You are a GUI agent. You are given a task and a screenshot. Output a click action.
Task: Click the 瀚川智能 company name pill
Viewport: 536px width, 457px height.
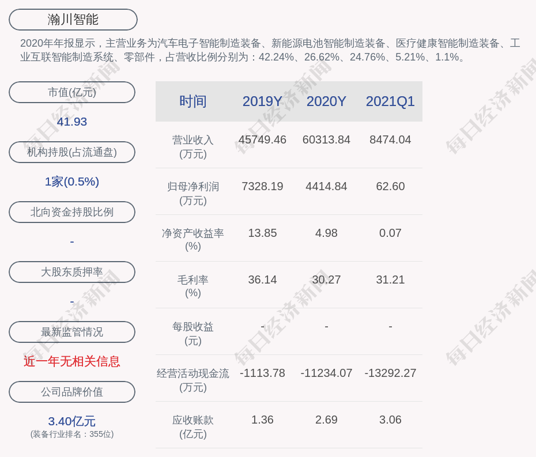73,20
